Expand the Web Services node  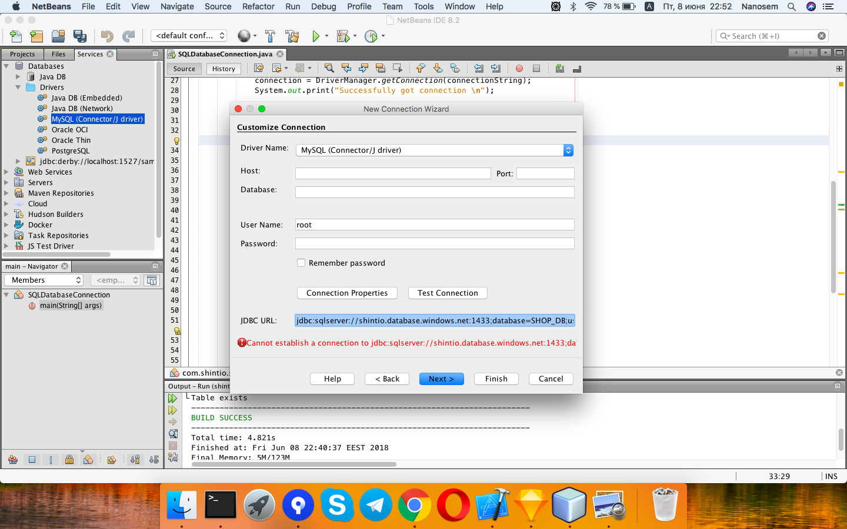click(x=7, y=172)
